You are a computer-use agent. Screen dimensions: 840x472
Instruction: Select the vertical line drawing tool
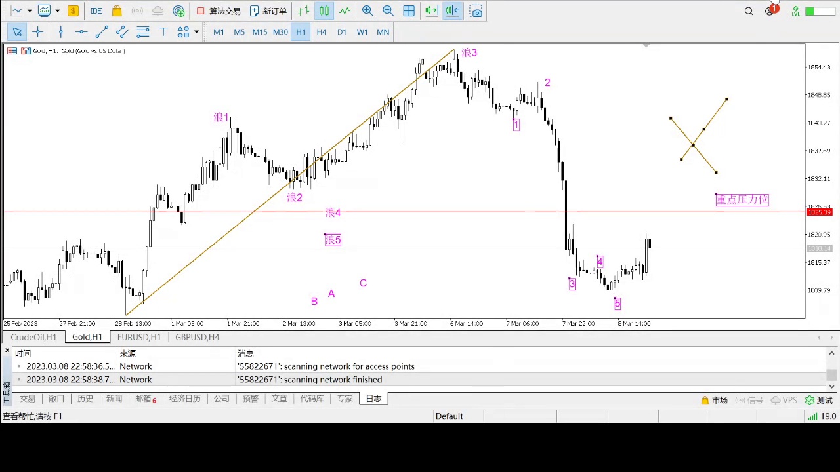tap(60, 31)
